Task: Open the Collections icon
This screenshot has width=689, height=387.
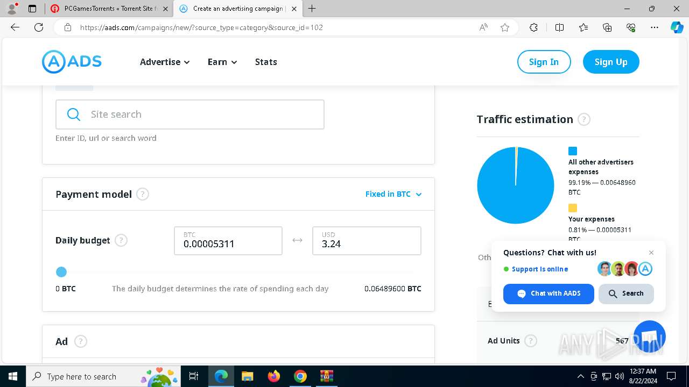Action: [x=607, y=27]
